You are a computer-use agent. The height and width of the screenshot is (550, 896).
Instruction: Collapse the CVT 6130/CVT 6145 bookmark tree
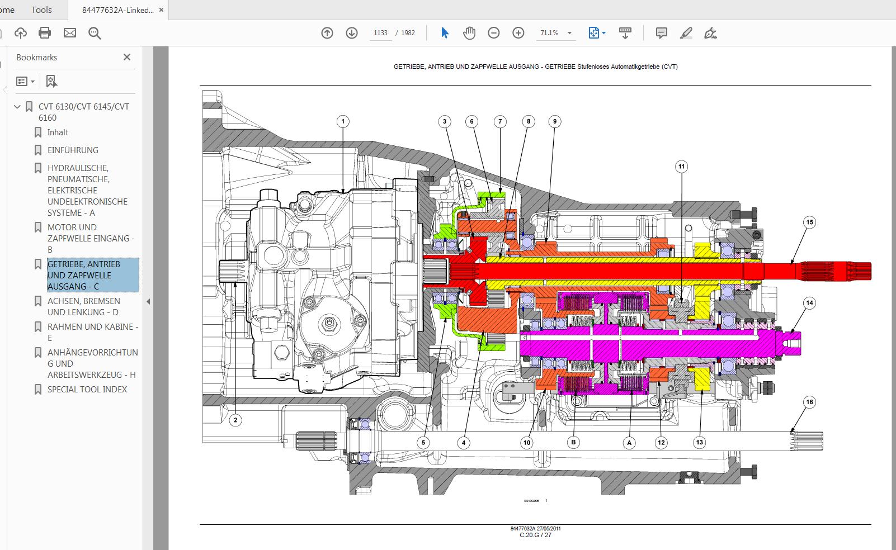[x=17, y=107]
